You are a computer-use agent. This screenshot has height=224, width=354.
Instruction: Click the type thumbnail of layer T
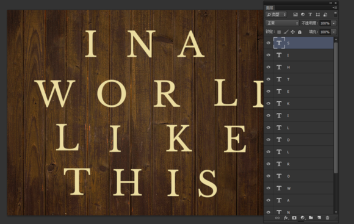(x=279, y=79)
